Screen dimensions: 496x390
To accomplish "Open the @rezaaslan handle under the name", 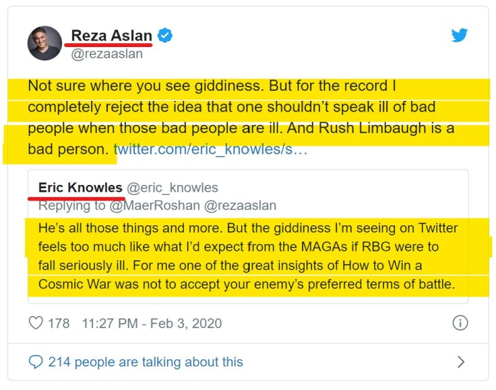I will pos(107,54).
